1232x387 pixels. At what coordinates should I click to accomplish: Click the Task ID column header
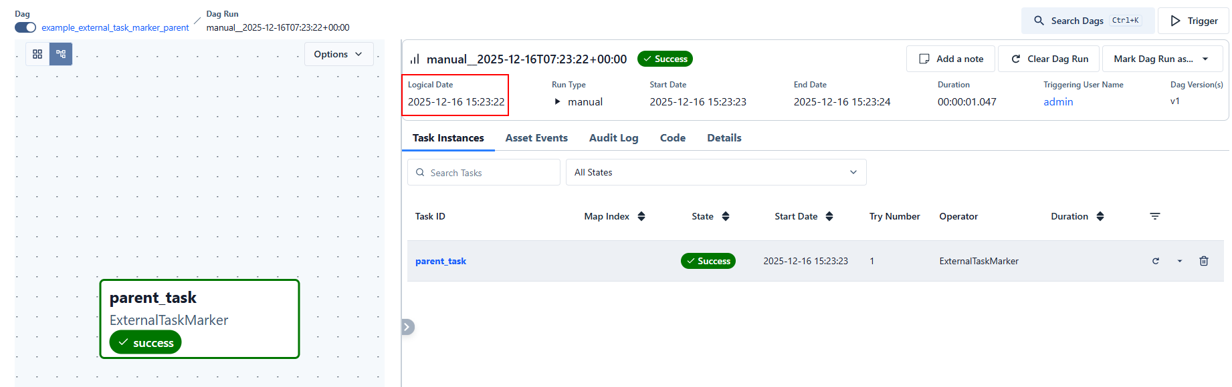click(x=430, y=216)
